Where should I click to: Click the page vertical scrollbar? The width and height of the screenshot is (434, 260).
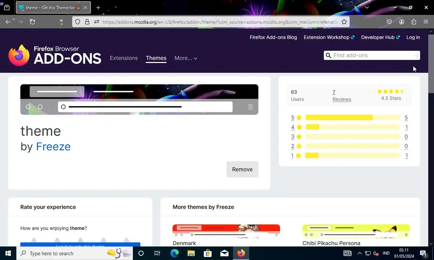click(x=431, y=63)
